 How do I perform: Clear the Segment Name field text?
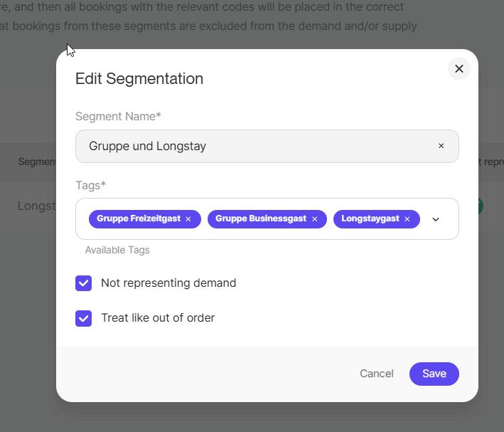441,146
